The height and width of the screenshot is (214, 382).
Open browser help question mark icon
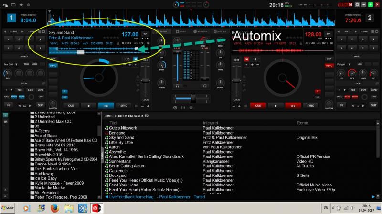pos(147,116)
